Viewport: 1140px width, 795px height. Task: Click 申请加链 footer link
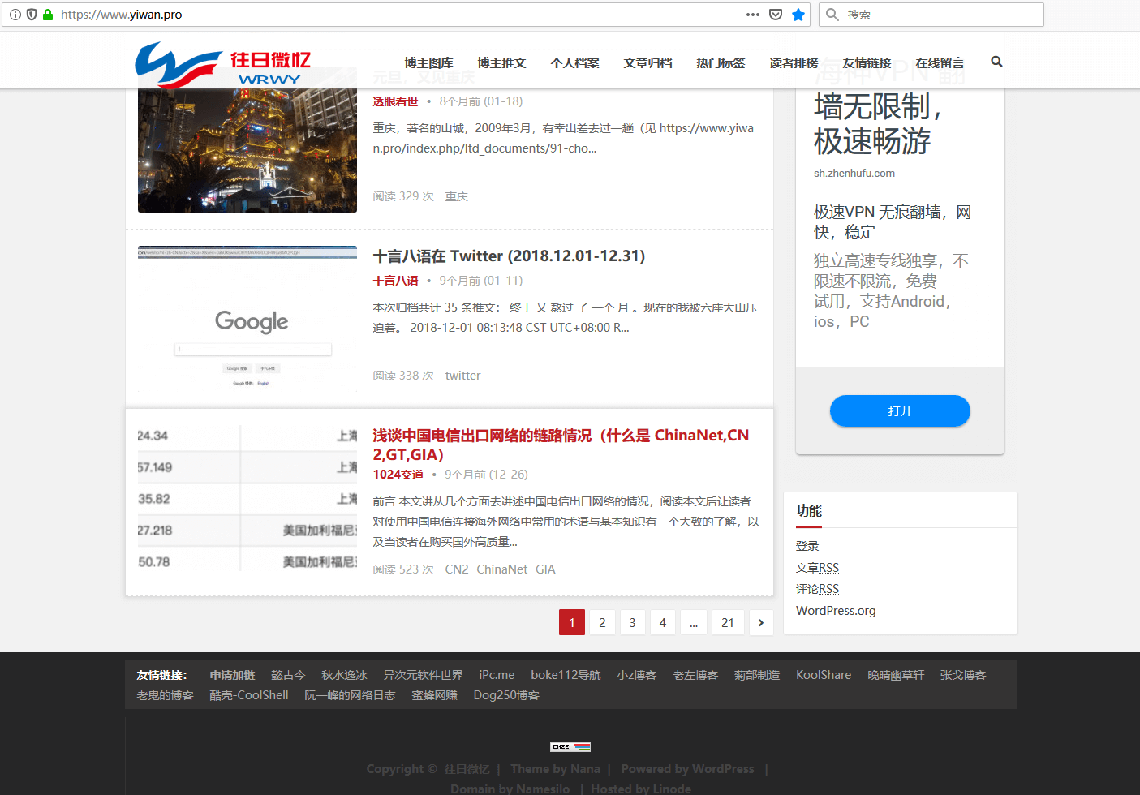click(x=232, y=675)
